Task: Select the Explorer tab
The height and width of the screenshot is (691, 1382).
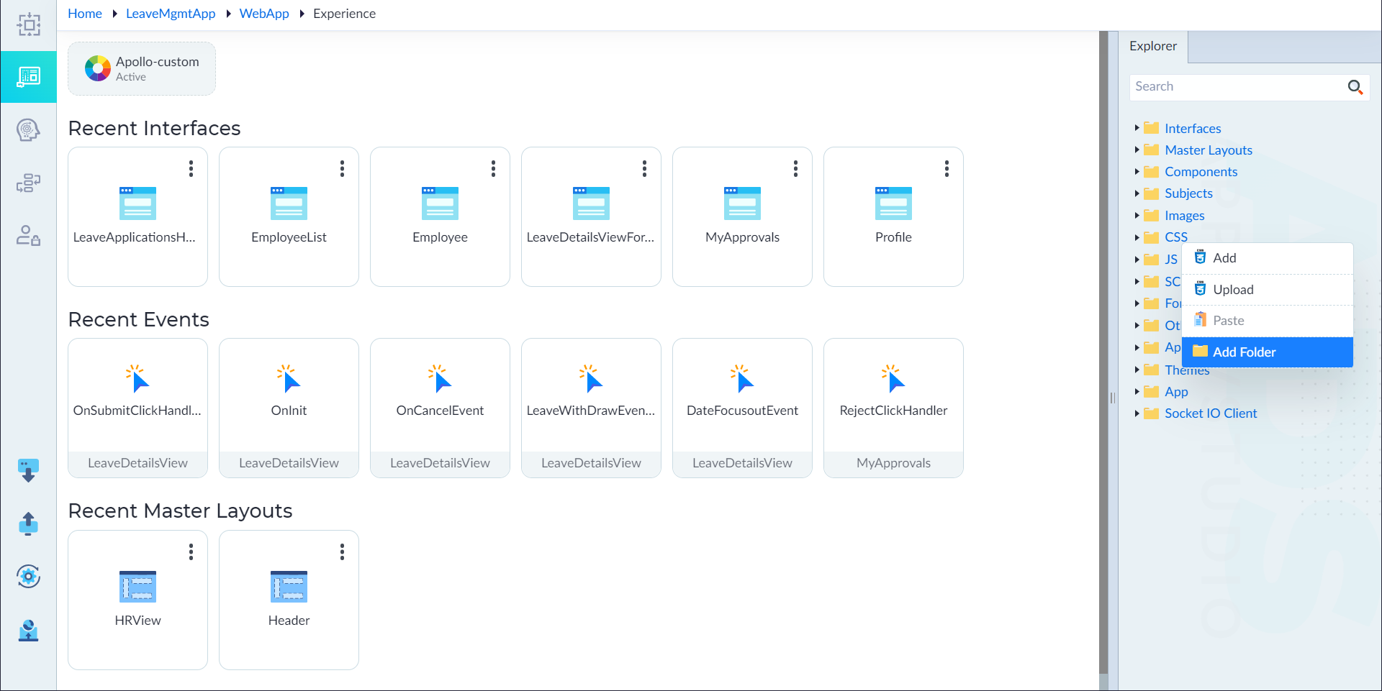Action: pos(1152,47)
